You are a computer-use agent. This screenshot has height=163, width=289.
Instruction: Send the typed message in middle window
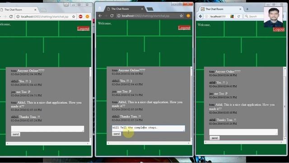pos(117,134)
